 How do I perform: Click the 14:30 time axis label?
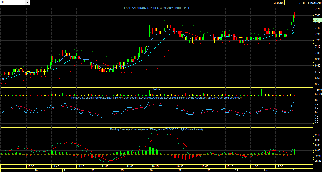[255, 166]
